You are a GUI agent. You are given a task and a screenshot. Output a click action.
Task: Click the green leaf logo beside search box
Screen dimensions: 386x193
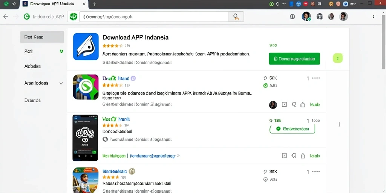[73, 17]
